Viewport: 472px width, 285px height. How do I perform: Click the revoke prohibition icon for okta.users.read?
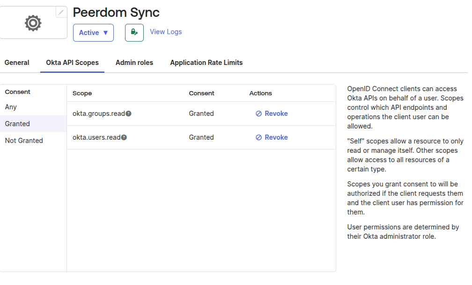258,137
